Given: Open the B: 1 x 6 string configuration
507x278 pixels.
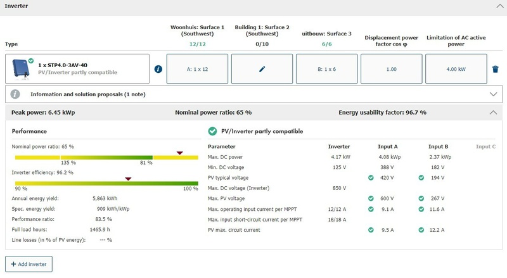Looking at the screenshot, I should 326,69.
